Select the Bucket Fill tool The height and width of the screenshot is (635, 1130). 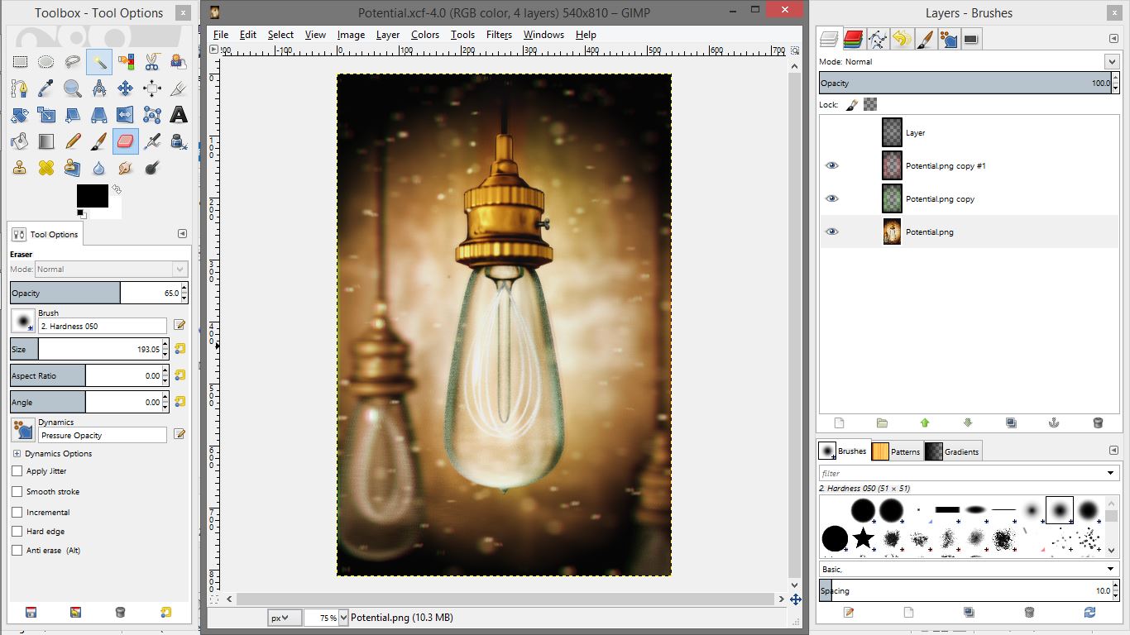point(20,141)
